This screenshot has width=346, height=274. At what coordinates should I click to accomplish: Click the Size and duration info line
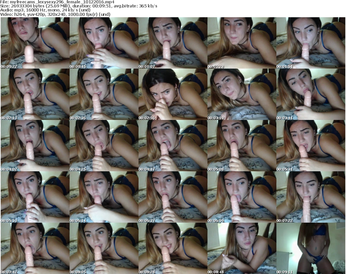click(x=78, y=6)
